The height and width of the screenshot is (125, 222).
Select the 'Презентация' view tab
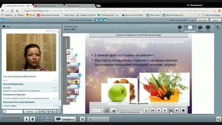click(190, 28)
